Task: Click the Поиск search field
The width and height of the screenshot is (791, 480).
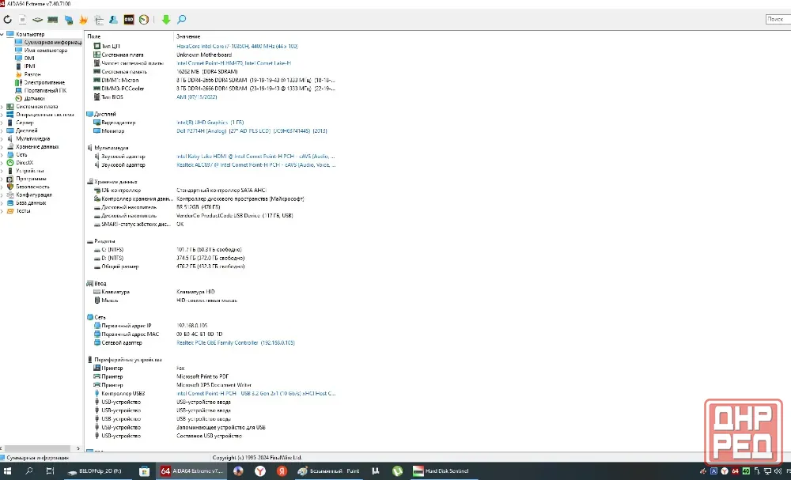Action: 778,19
